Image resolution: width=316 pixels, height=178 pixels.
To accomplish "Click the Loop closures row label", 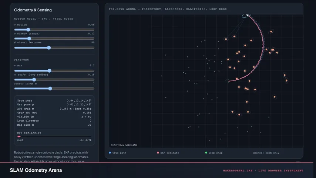I will click(x=28, y=121).
